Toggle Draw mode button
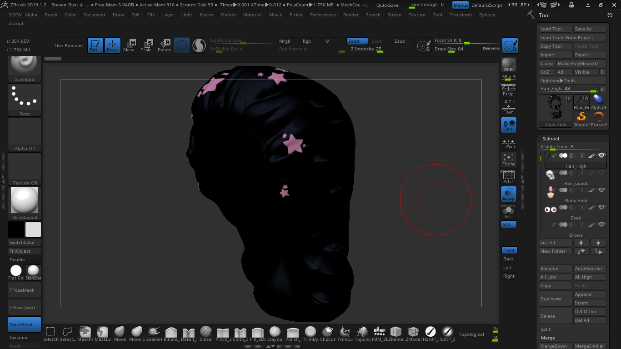The height and width of the screenshot is (349, 621). (113, 45)
